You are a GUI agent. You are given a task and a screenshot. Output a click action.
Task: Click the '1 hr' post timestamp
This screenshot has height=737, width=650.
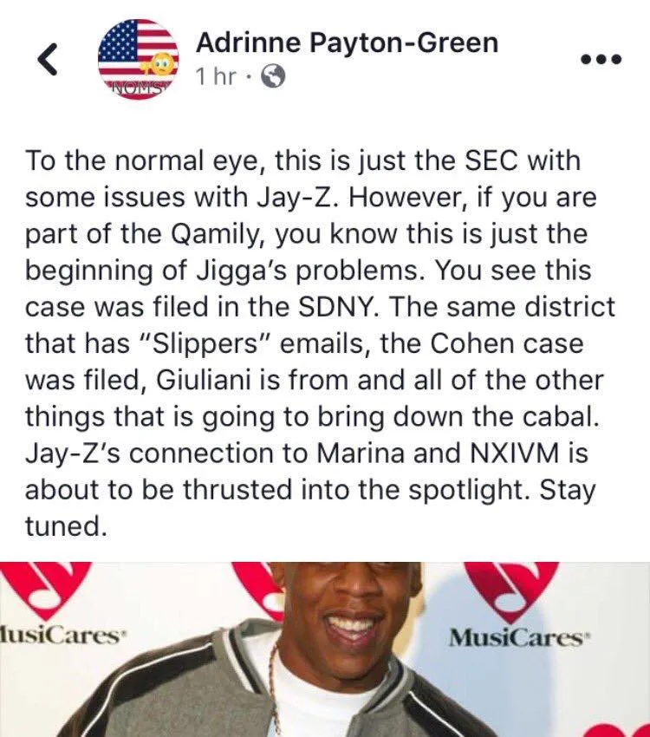[x=215, y=76]
